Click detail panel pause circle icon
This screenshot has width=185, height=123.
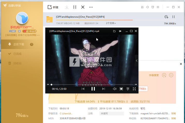[171, 75]
